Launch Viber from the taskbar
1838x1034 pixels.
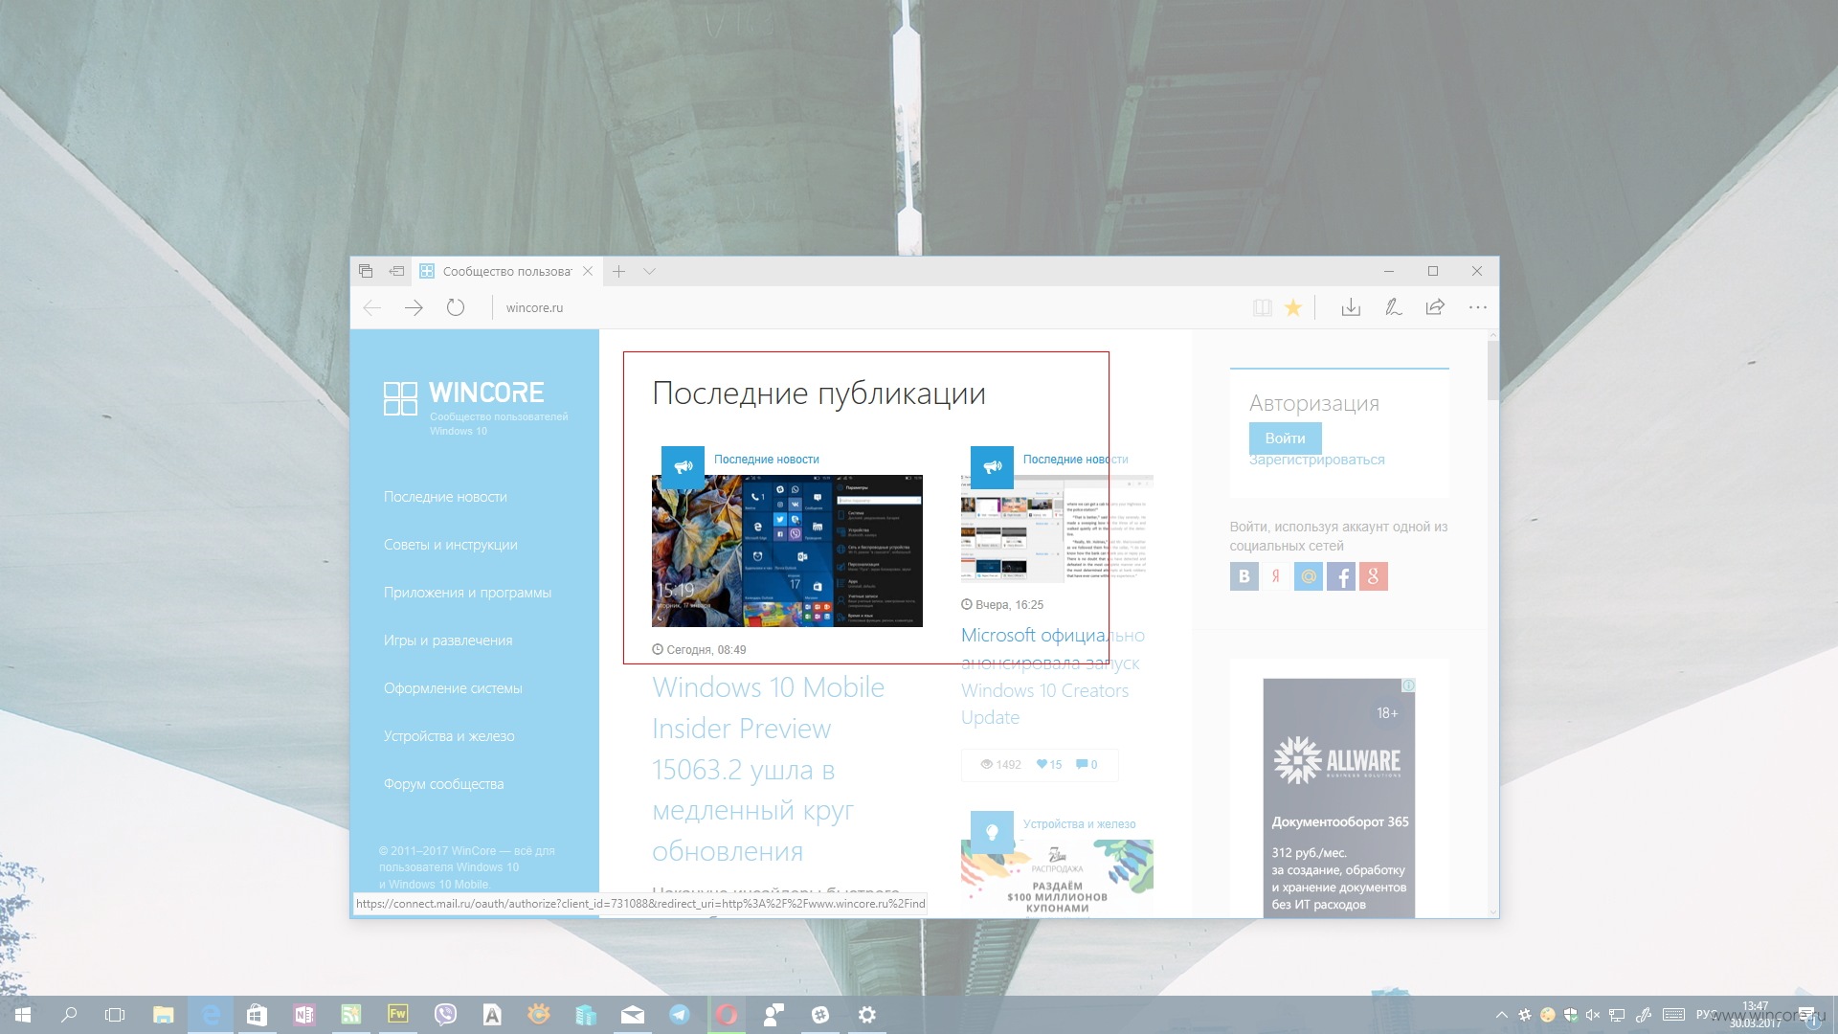445,1015
